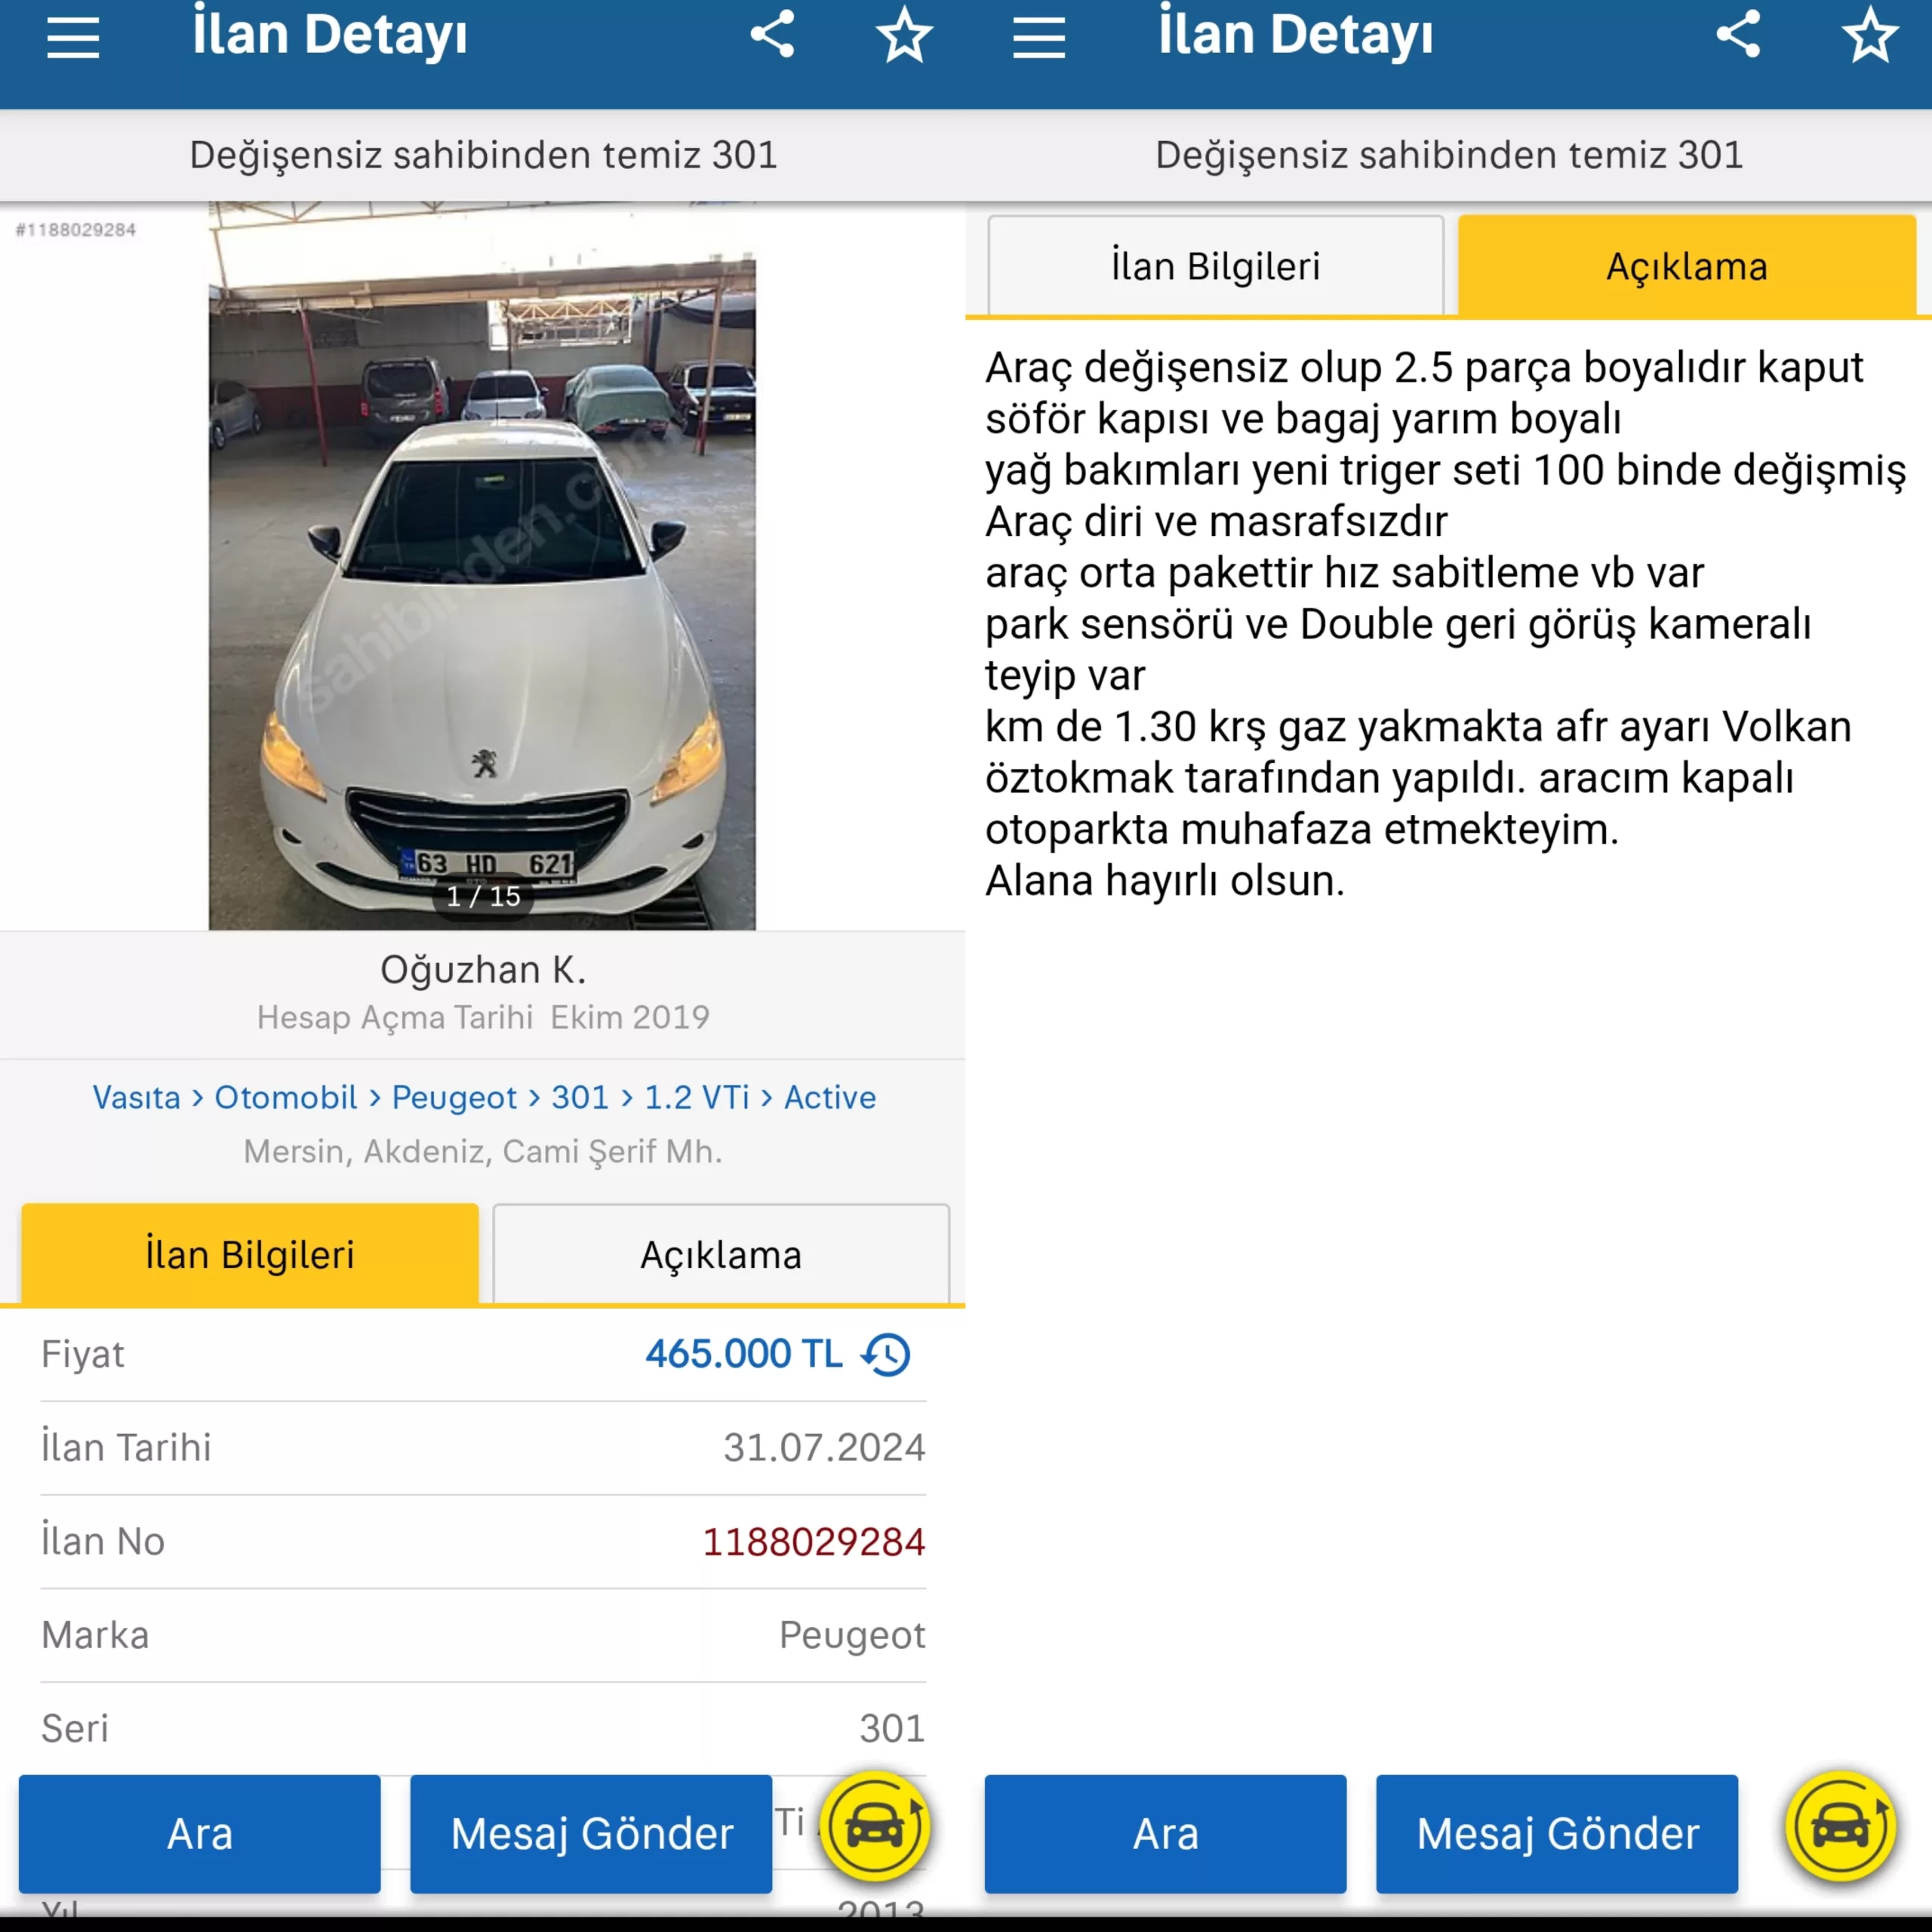Tap yellow car floating icon right

(1842, 1827)
